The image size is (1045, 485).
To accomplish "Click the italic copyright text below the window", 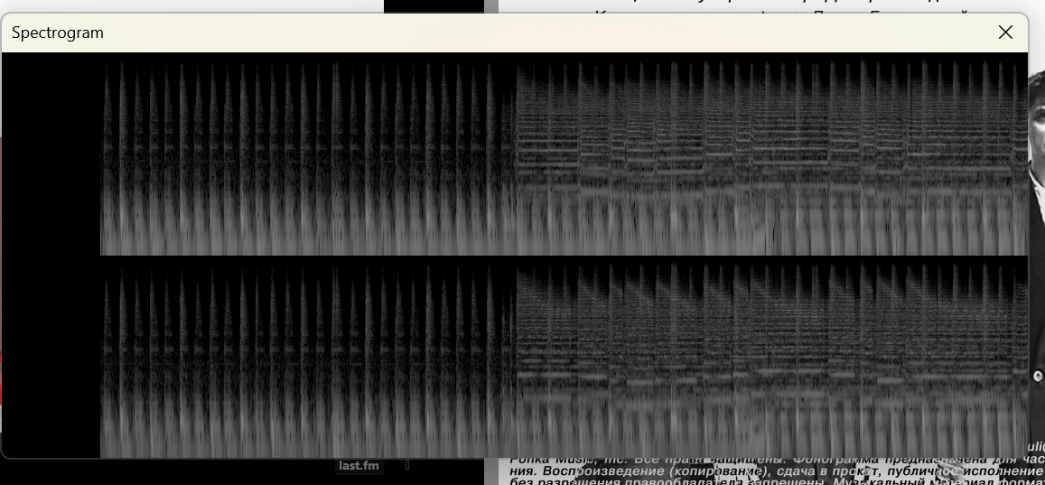I will tap(768, 471).
